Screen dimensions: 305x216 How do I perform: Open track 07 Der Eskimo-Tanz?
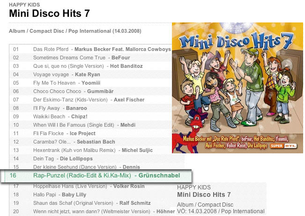pyautogui.click(x=82, y=100)
